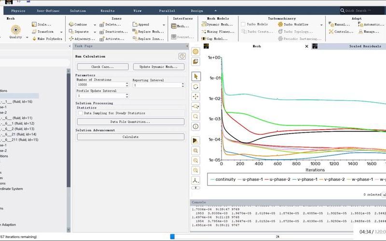Expand more graphics toolbar tools
The width and height of the screenshot is (386, 241).
196,187
